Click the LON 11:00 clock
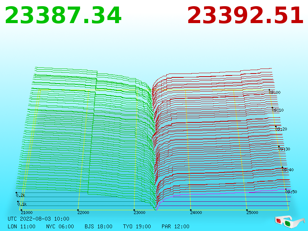308x231 pixels. pyautogui.click(x=22, y=226)
